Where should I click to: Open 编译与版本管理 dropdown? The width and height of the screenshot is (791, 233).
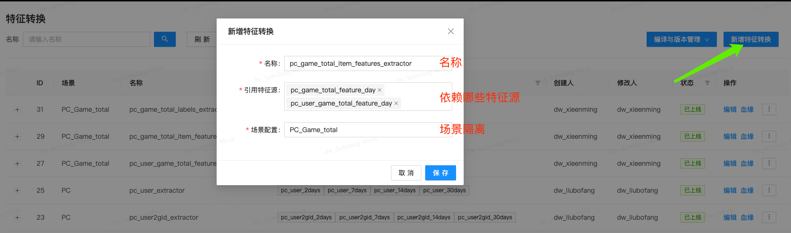(x=681, y=39)
